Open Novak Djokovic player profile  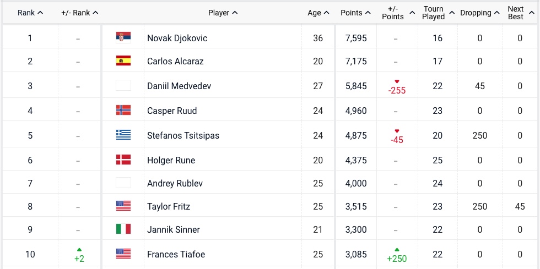point(177,38)
